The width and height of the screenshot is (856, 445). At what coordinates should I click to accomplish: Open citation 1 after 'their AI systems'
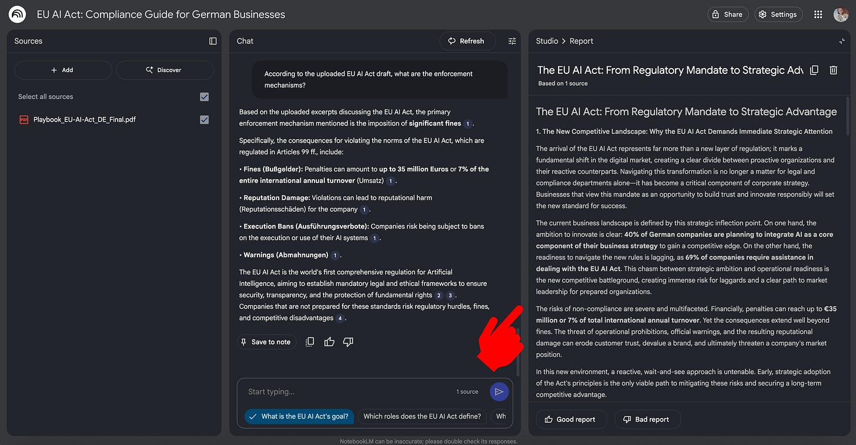coord(374,238)
